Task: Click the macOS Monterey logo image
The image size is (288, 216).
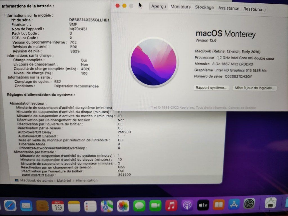Action: tap(154, 62)
